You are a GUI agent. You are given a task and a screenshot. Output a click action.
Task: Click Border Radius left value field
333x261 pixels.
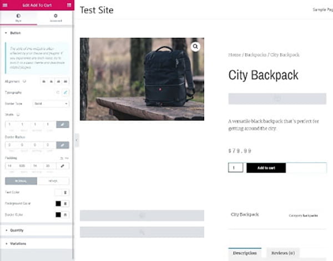(x=50, y=145)
